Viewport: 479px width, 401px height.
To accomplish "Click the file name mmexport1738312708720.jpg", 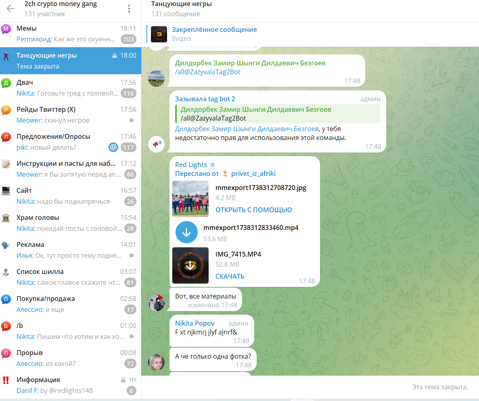I will pos(261,188).
